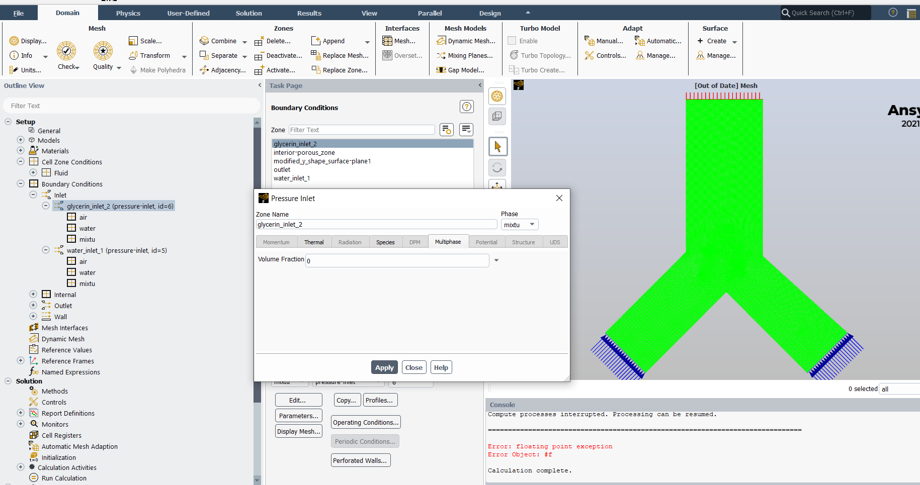
Task: Expand the Outlet tree node
Action: (33, 305)
